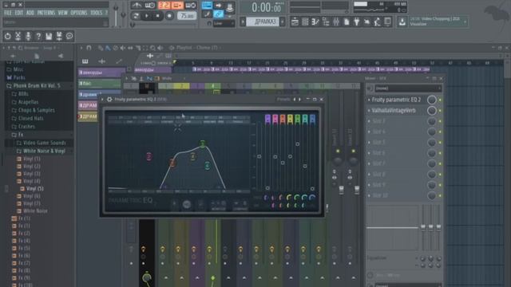Select next preset arrow in EQ window
511x287 pixels.
pyautogui.click(x=300, y=99)
